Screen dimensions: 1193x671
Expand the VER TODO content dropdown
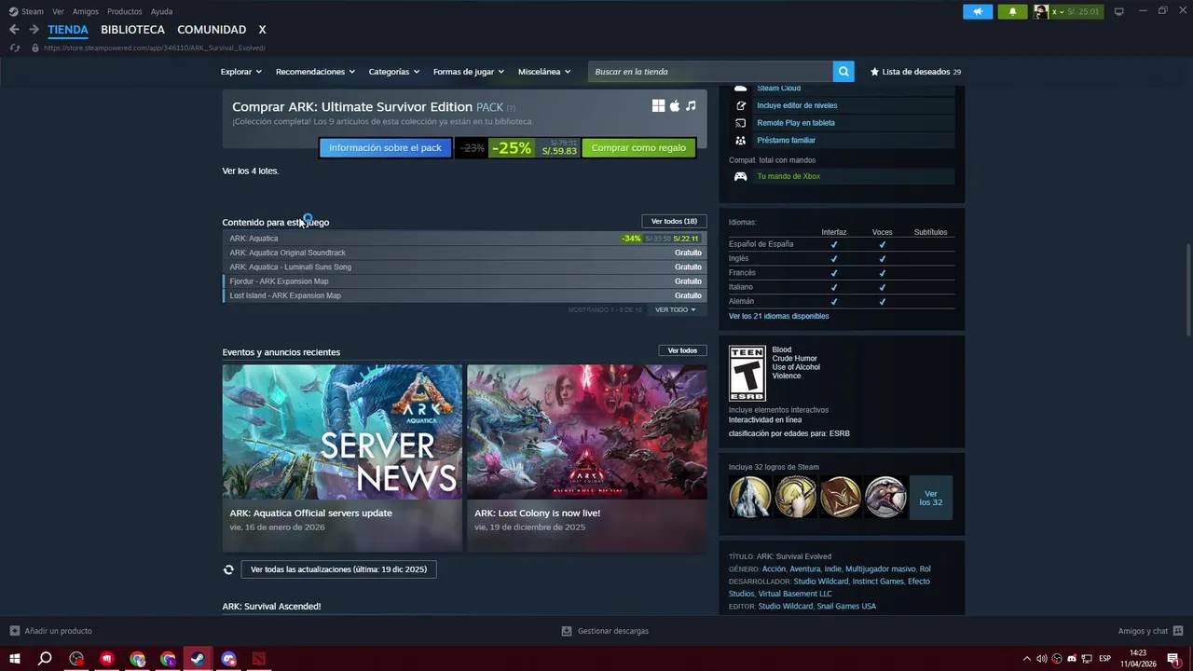[676, 309]
